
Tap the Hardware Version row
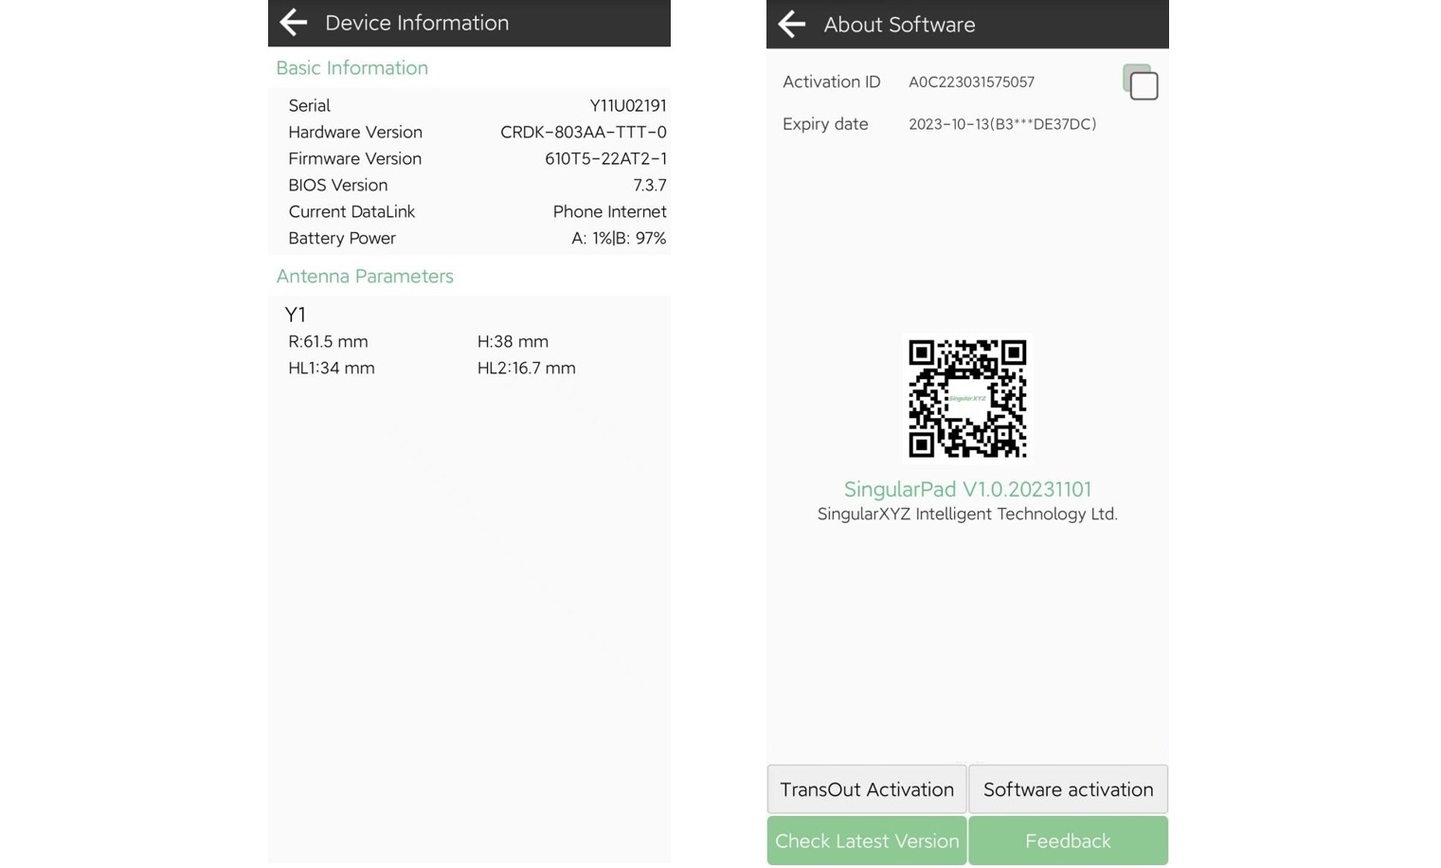click(x=469, y=132)
